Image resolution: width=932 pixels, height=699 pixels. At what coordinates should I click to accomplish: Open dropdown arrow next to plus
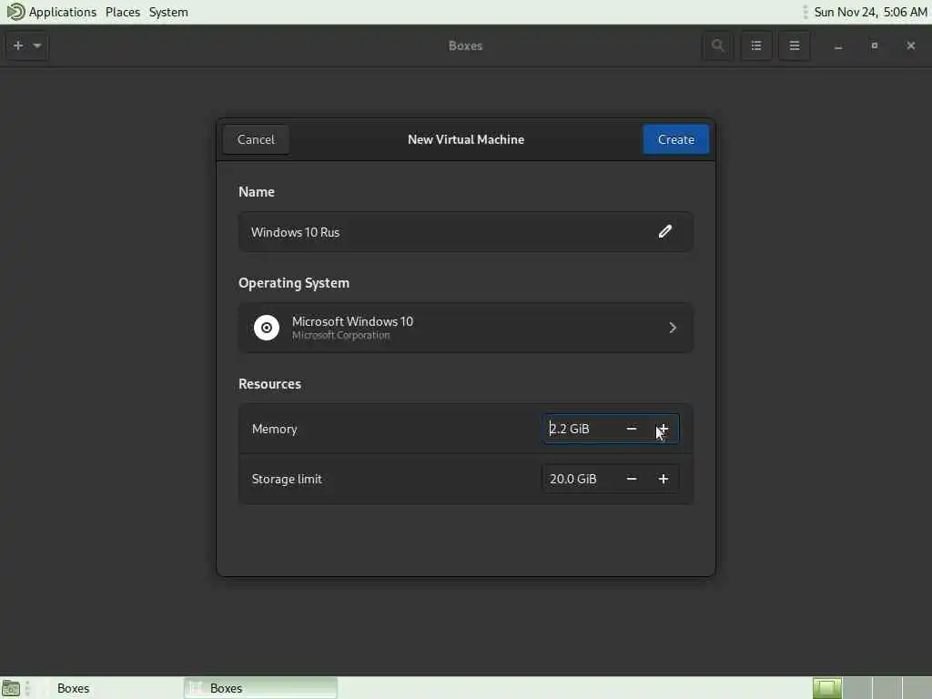(36, 46)
